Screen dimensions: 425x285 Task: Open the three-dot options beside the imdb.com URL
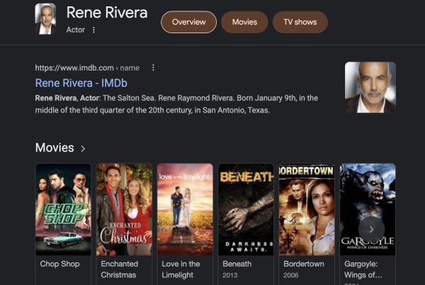[x=153, y=68]
